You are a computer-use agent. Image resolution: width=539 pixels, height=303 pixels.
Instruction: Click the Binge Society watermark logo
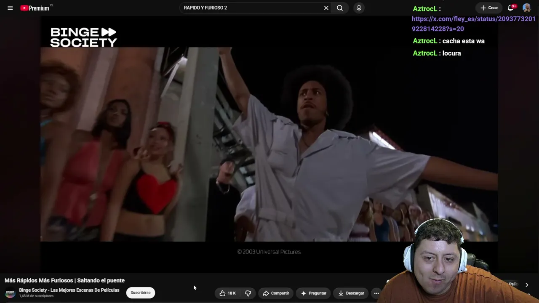(x=83, y=37)
